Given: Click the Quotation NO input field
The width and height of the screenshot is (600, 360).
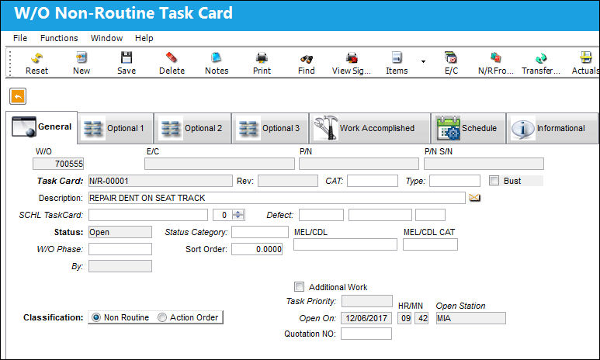Looking at the screenshot, I should 366,334.
